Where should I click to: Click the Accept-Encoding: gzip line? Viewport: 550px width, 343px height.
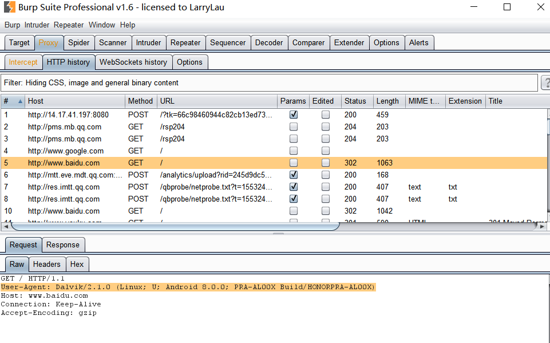(x=49, y=313)
